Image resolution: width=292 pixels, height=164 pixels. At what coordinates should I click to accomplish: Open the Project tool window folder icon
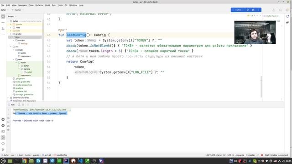click(x=3, y=16)
